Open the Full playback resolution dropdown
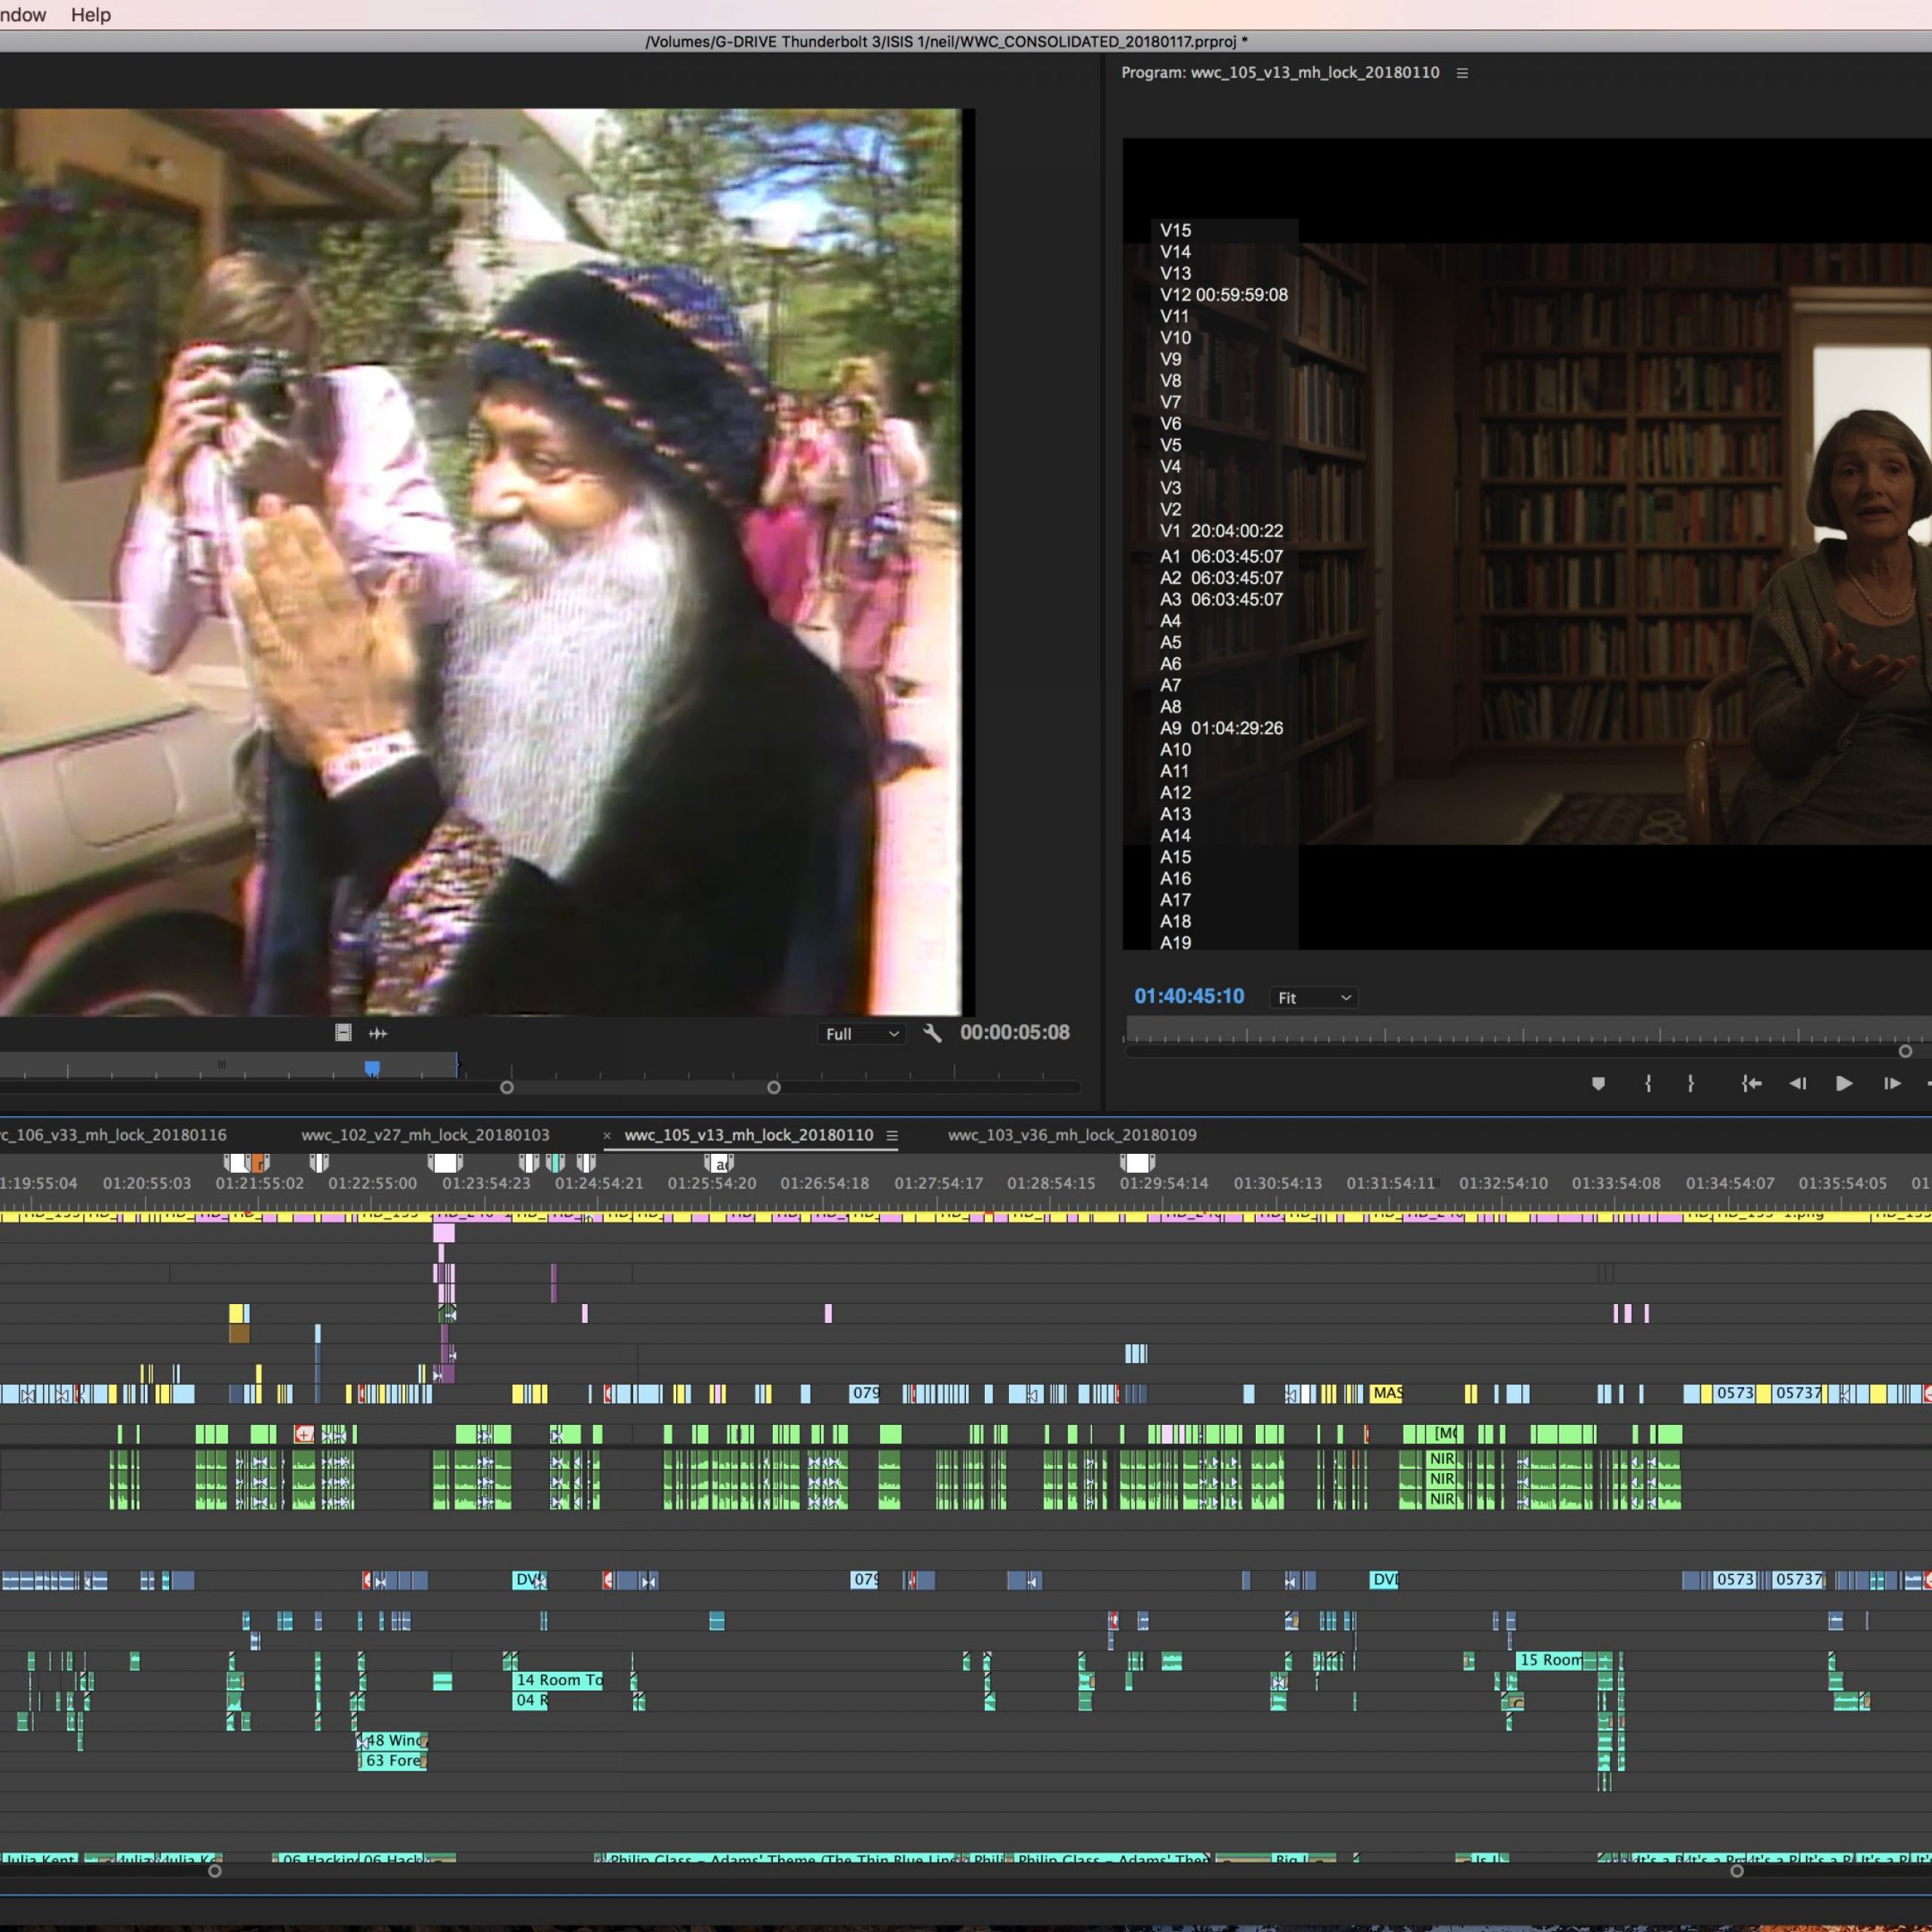Image resolution: width=1932 pixels, height=1932 pixels. coord(862,1034)
